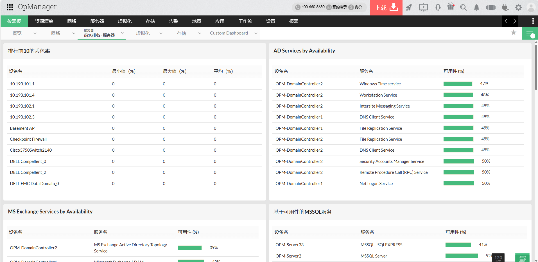
Task: Click the headset support icon
Action: 438,7
